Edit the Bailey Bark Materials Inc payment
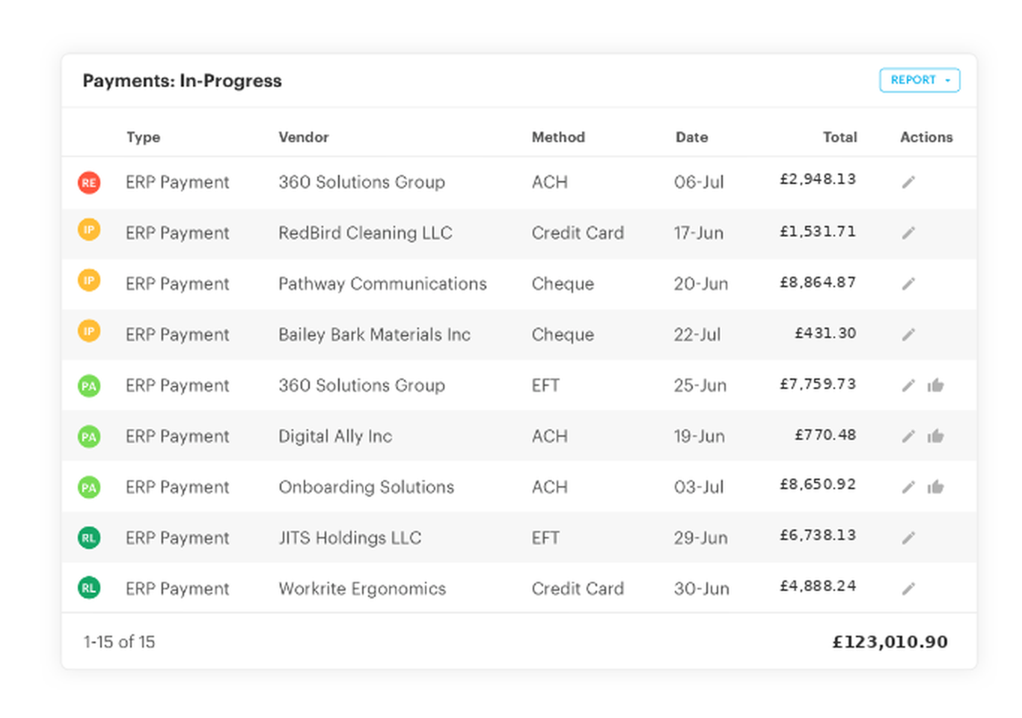The height and width of the screenshot is (718, 1022). (x=908, y=334)
